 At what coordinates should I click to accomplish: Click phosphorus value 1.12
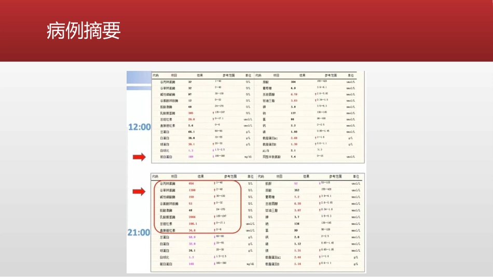(x=297, y=244)
